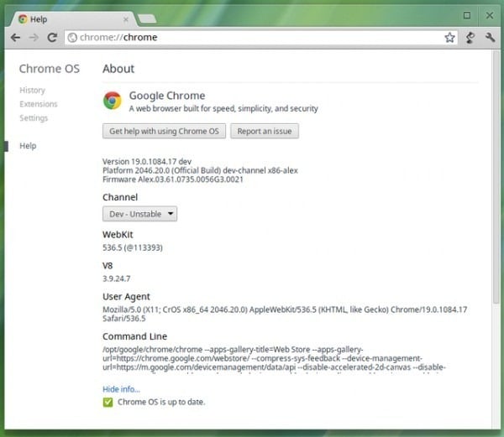The width and height of the screenshot is (504, 437).
Task: Focus the chrome://chrome address bar
Action: pos(260,38)
